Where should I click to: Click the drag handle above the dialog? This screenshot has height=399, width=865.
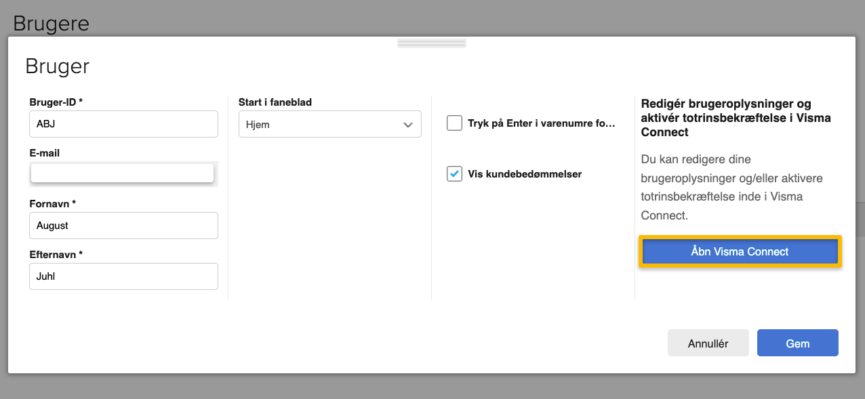(x=431, y=42)
